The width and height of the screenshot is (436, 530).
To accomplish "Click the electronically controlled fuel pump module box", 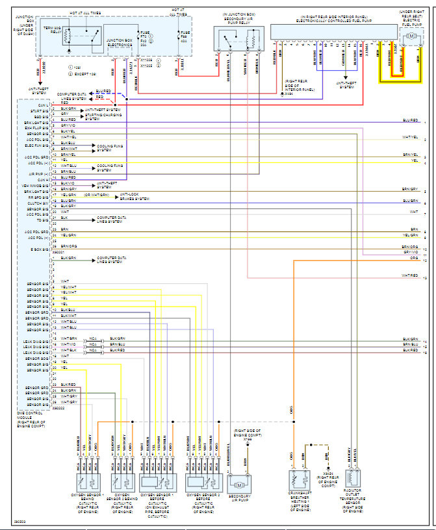I will coord(334,32).
